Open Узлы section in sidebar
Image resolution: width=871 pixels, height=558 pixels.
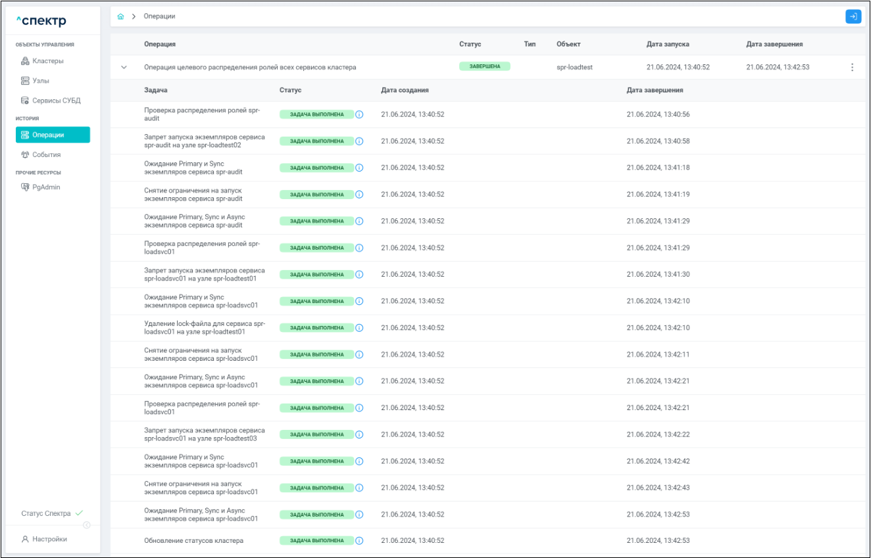tap(41, 81)
